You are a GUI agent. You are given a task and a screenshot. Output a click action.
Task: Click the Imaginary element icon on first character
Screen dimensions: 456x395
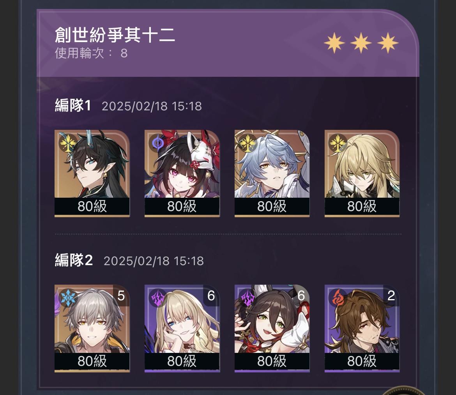[67, 143]
